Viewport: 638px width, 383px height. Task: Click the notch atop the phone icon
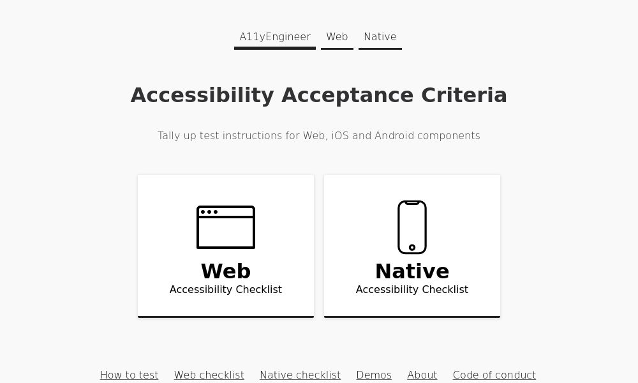(x=412, y=203)
